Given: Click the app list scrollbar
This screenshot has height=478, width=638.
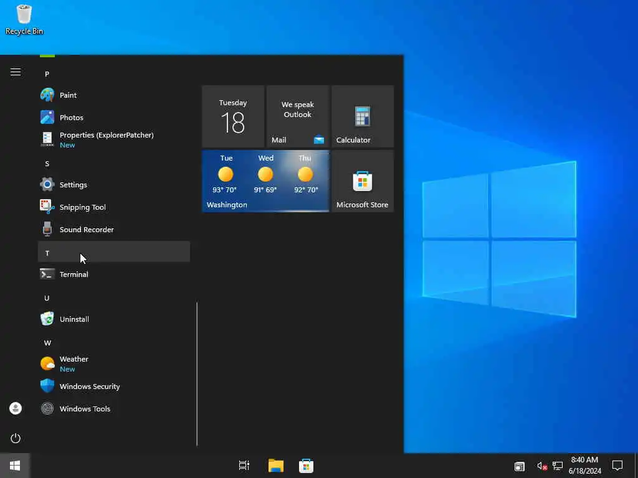Looking at the screenshot, I should click(197, 374).
